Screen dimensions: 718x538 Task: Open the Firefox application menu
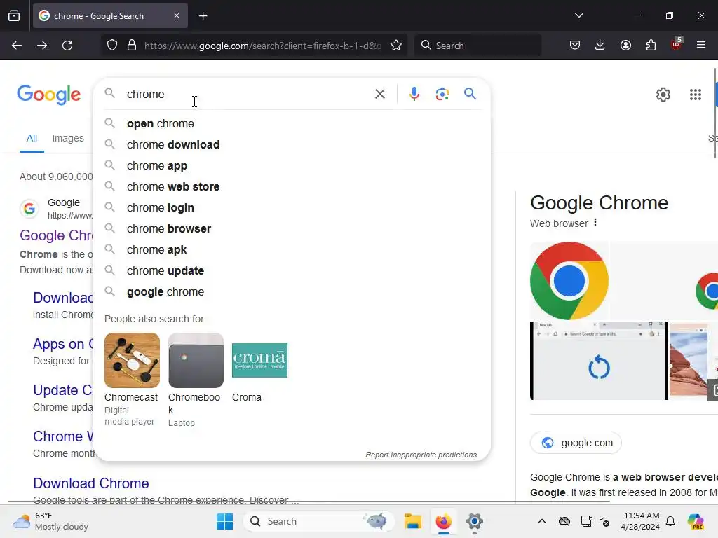point(701,46)
